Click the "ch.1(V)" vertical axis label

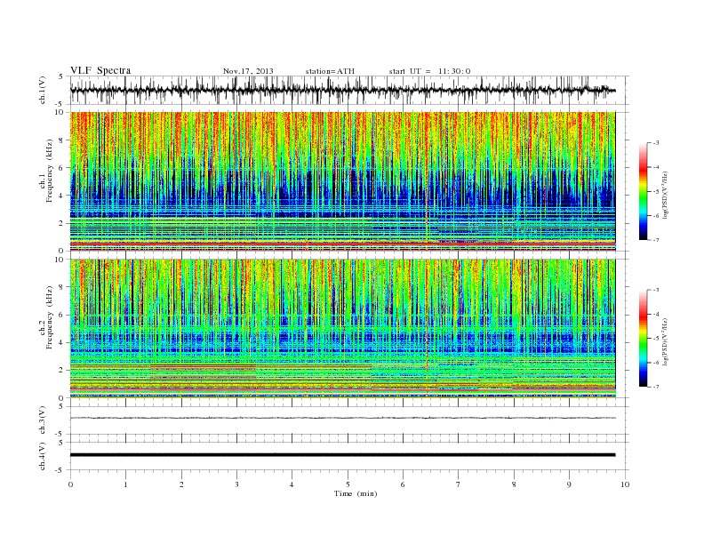click(x=43, y=92)
